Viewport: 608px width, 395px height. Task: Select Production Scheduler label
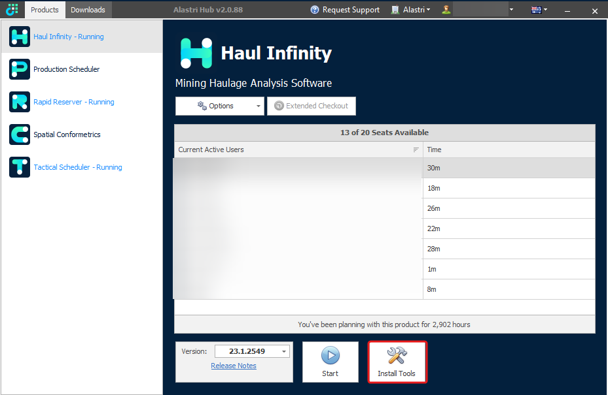(x=66, y=69)
